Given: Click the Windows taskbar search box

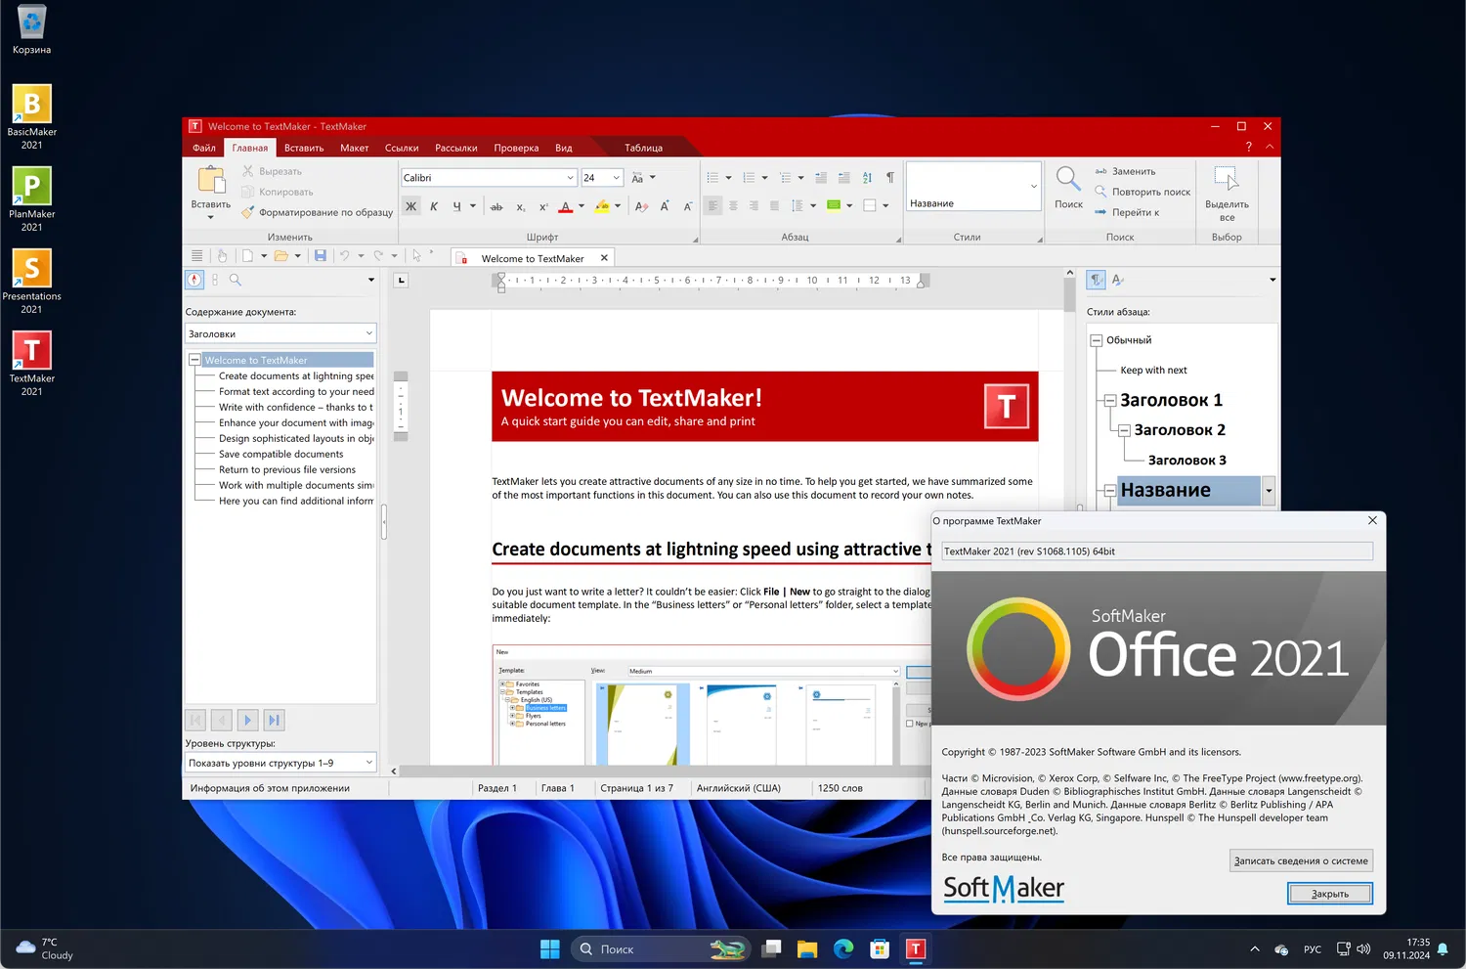Looking at the screenshot, I should 662,948.
